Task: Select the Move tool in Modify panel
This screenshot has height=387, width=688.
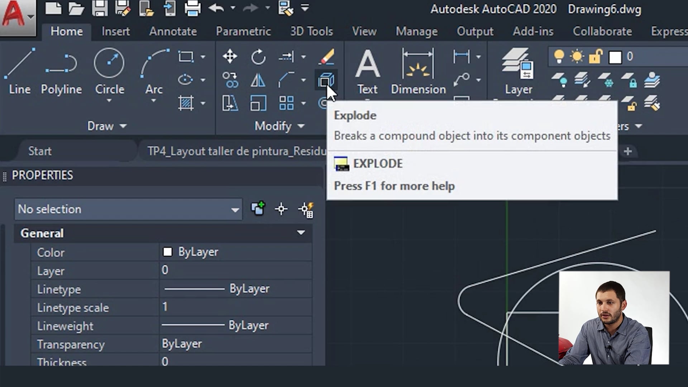Action: (229, 56)
